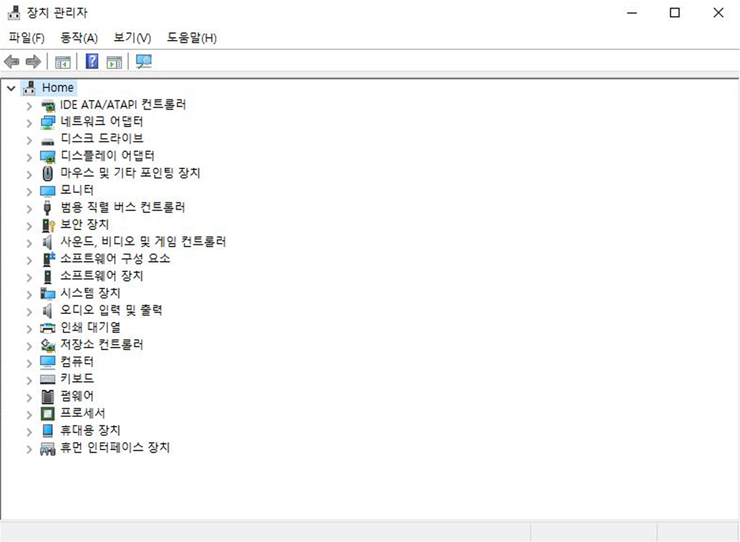
Task: Expand the 프로세서 category
Action: point(29,414)
